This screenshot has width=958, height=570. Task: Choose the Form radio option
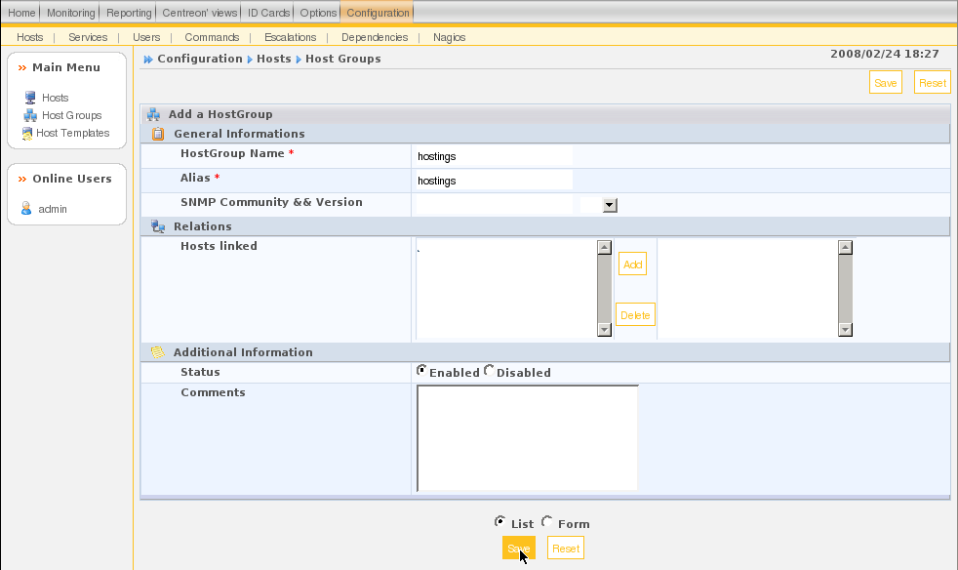pyautogui.click(x=547, y=521)
